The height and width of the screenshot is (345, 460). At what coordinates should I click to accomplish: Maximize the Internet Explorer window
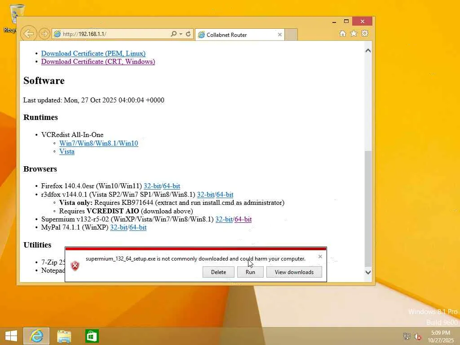pyautogui.click(x=346, y=22)
